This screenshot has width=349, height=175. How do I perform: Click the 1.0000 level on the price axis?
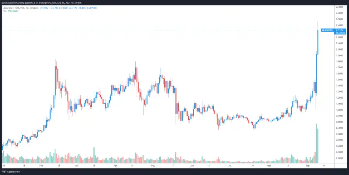[340, 110]
